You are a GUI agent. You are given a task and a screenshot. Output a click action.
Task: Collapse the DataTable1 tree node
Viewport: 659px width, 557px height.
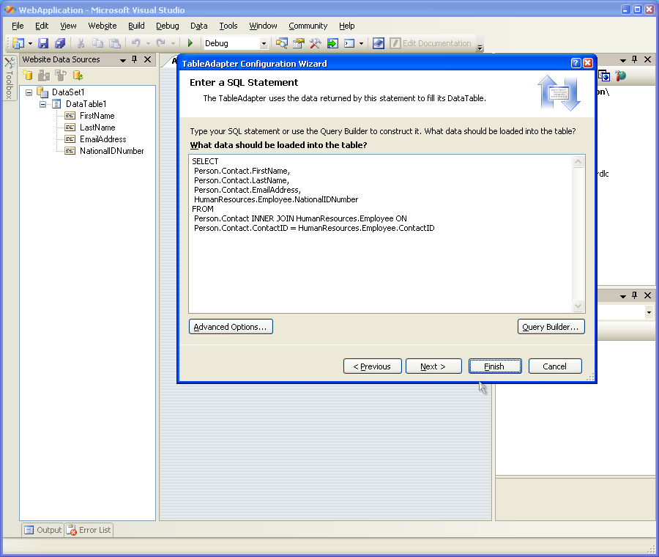coord(43,104)
